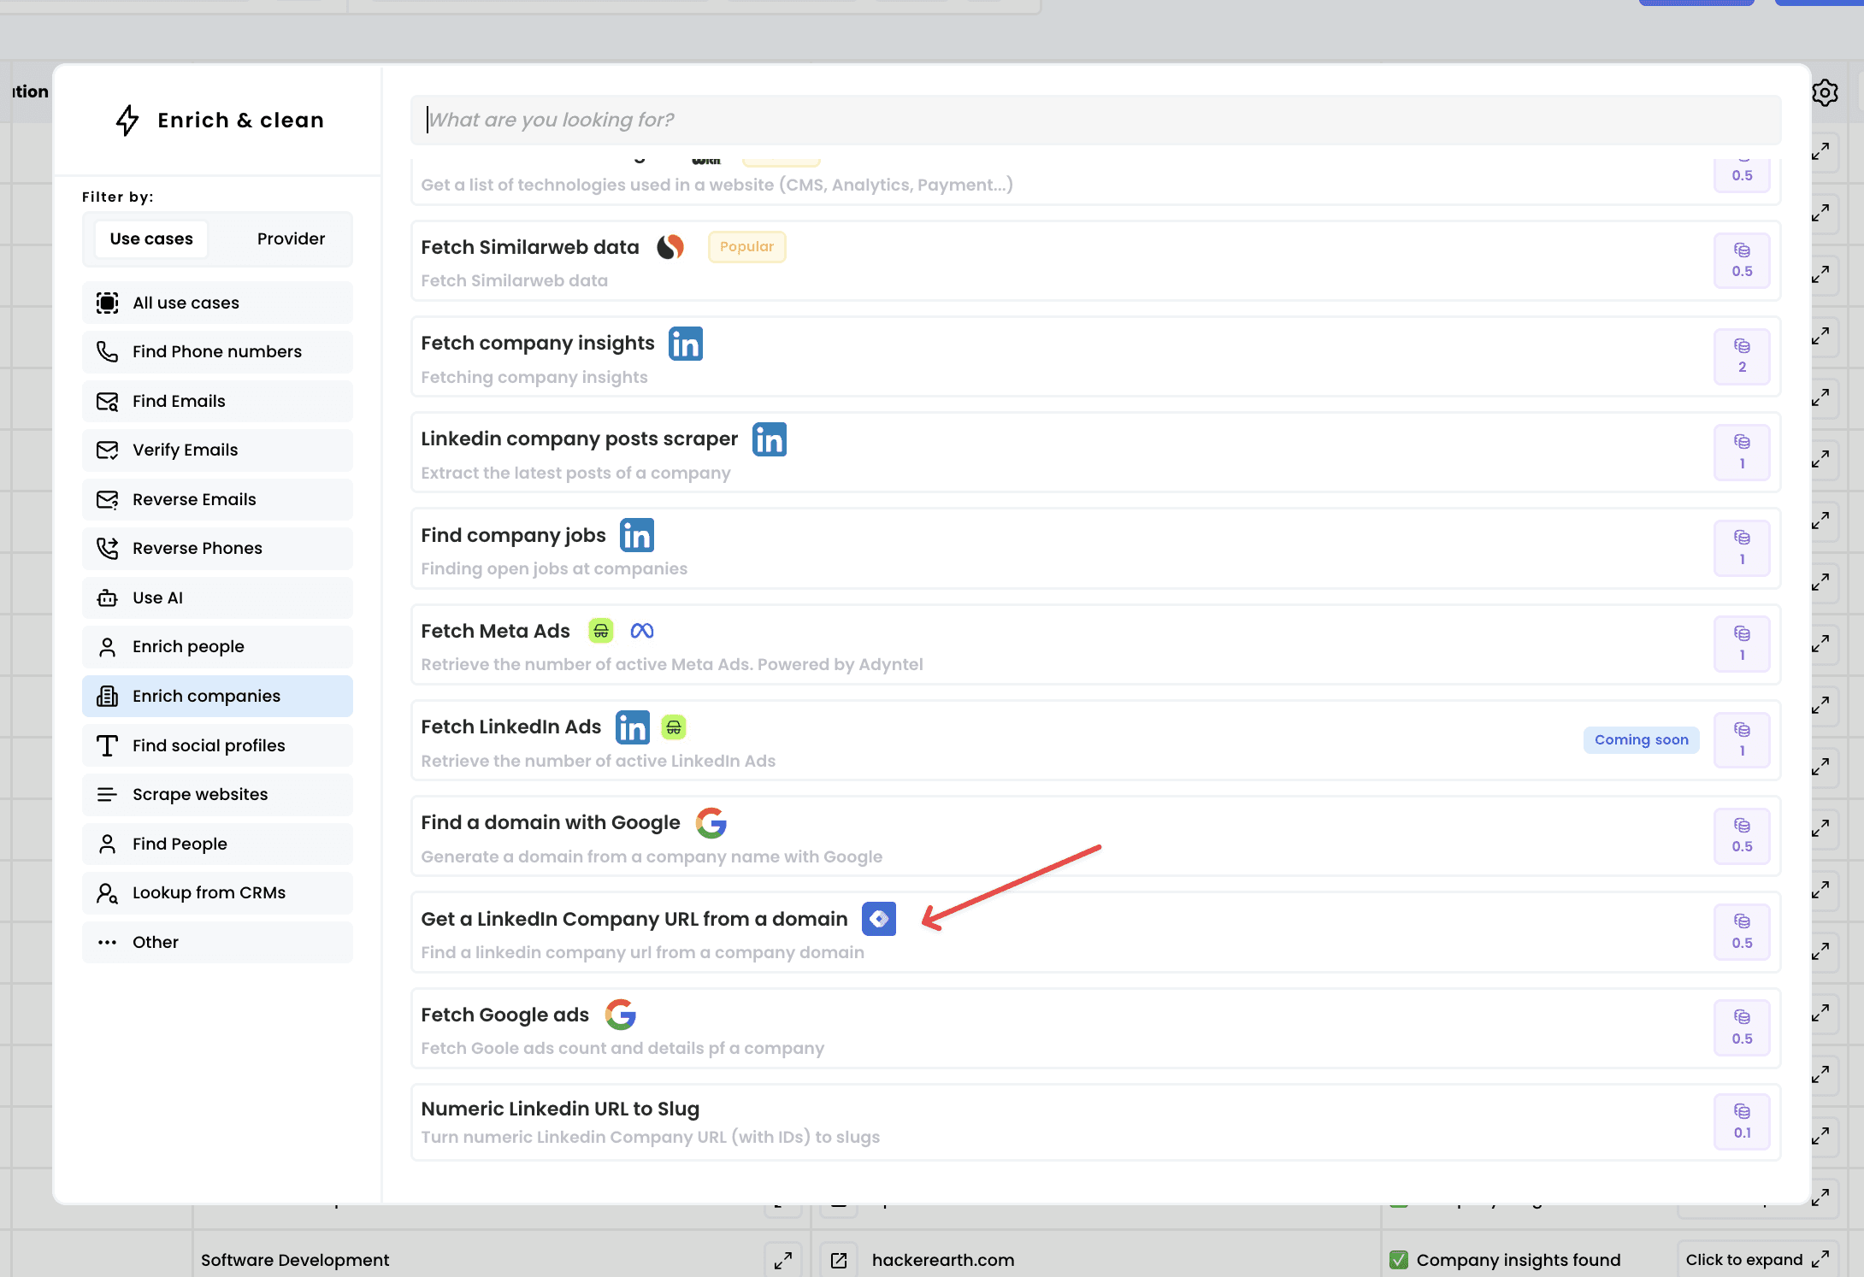
Task: Click green Adyntel icon next to Fetch LinkedIn Ads
Action: click(x=674, y=727)
